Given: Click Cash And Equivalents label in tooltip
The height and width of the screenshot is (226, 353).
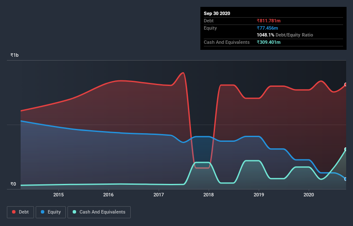Looking at the screenshot, I should [227, 42].
